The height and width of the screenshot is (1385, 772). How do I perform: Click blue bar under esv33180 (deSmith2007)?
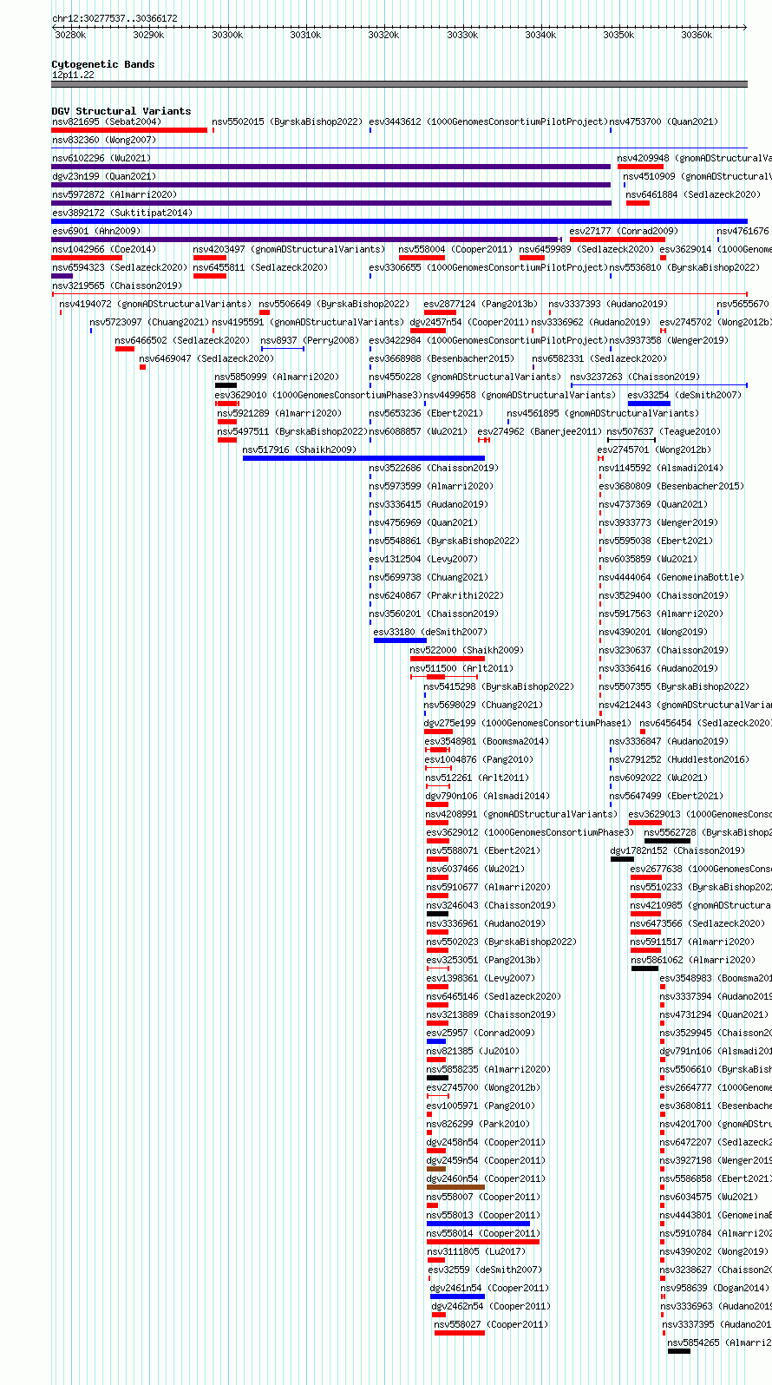click(x=400, y=640)
